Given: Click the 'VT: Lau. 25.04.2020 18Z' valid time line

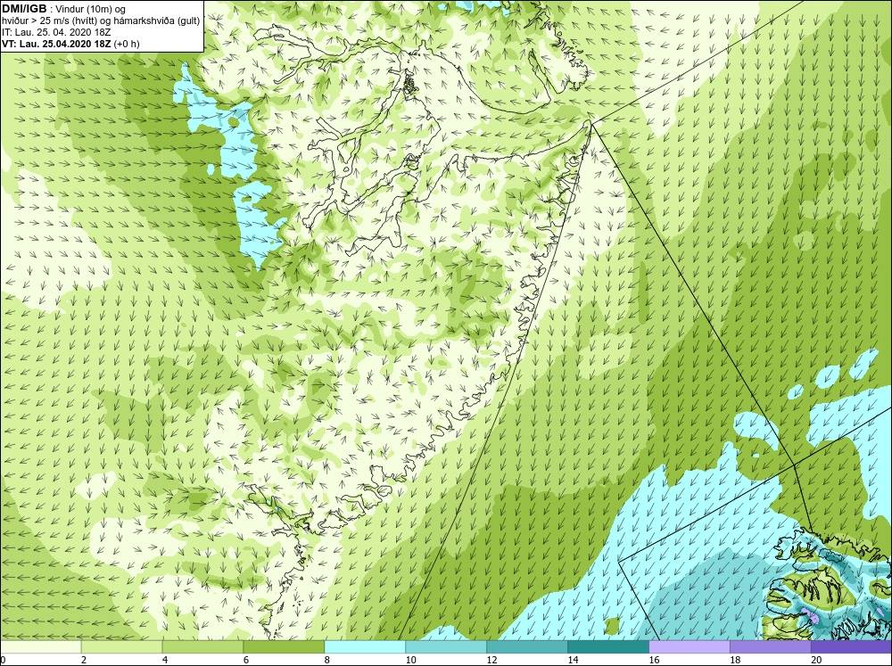Looking at the screenshot, I should 70,44.
